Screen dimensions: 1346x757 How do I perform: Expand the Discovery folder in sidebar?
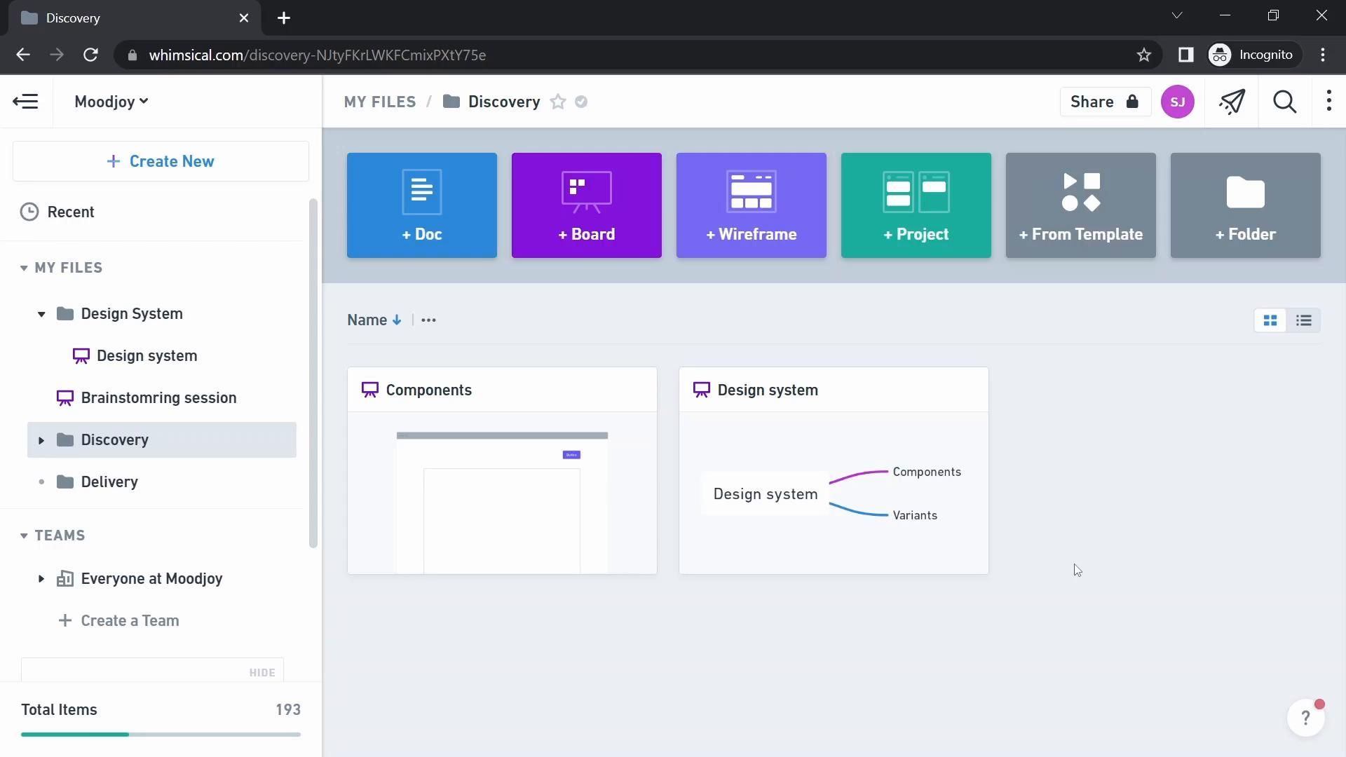(41, 440)
